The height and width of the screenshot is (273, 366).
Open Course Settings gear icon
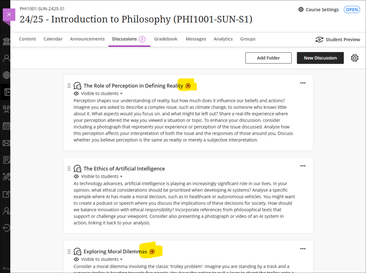point(301,10)
